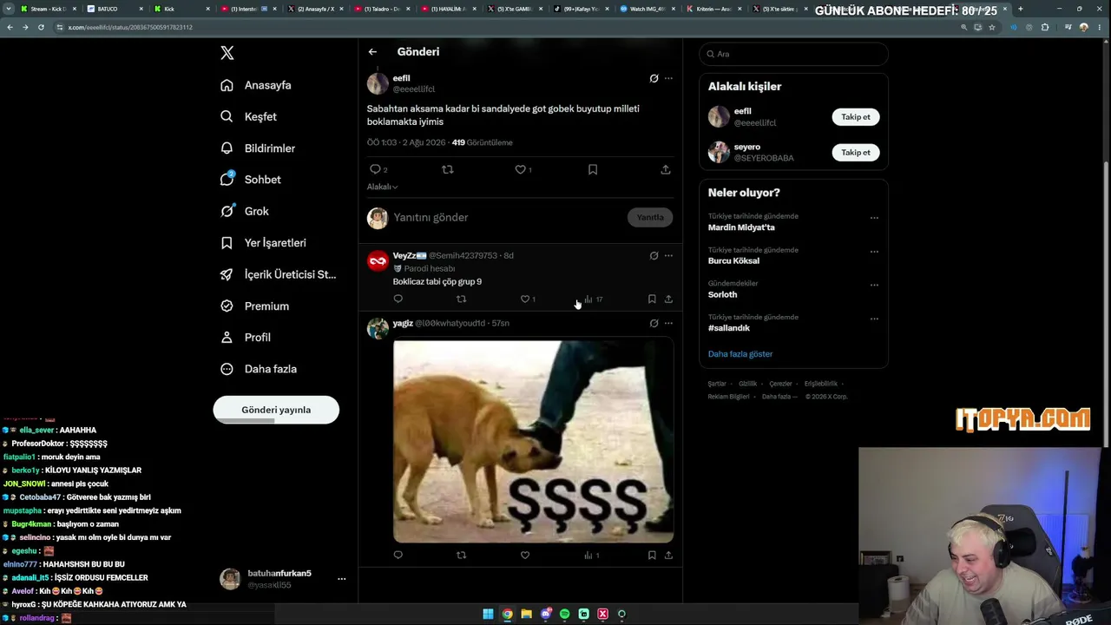Reply to VeyZz's comment
This screenshot has height=625, width=1111.
(x=398, y=299)
